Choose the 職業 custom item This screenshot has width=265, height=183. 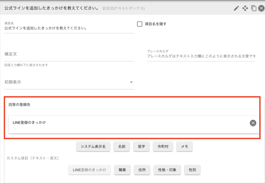[x=122, y=170]
